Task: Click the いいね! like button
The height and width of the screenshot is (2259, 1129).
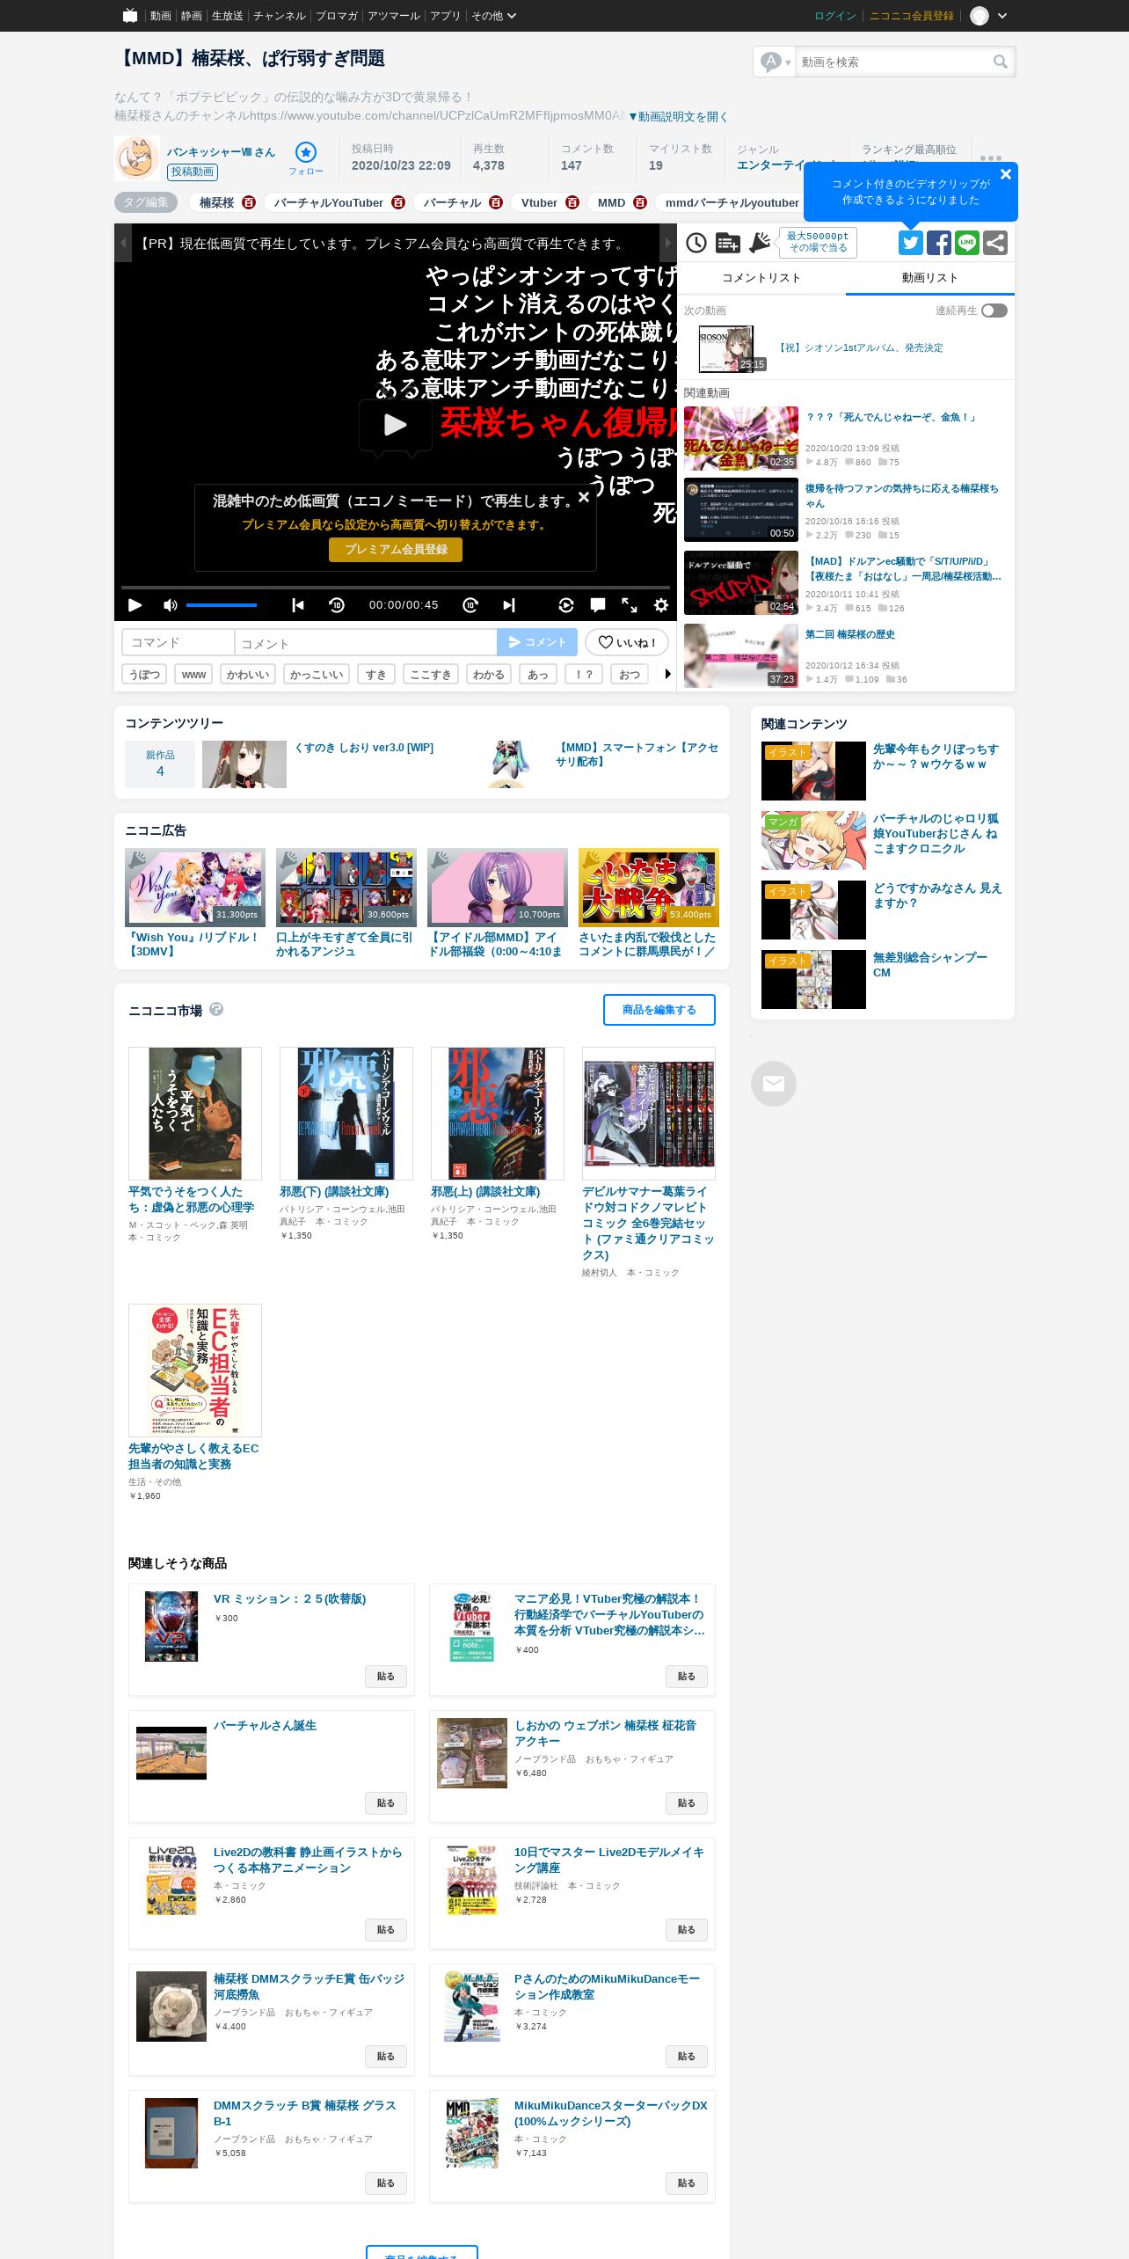Action: click(x=626, y=642)
